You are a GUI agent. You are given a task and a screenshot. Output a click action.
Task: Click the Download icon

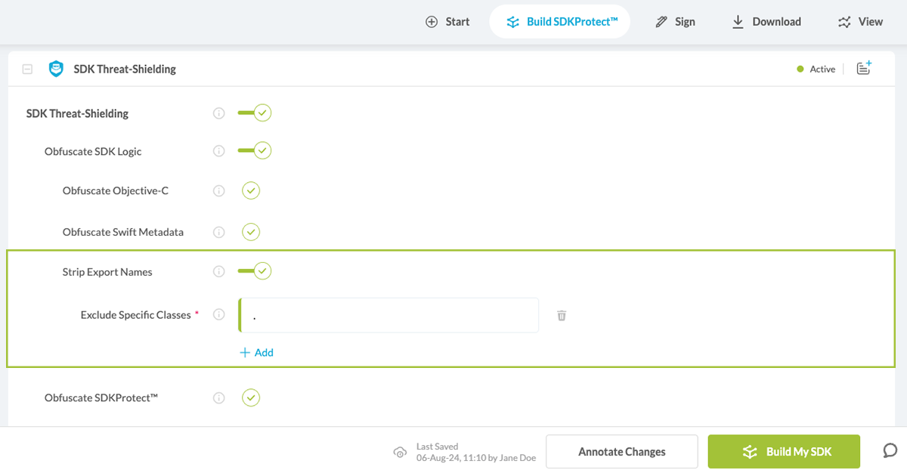(x=738, y=21)
